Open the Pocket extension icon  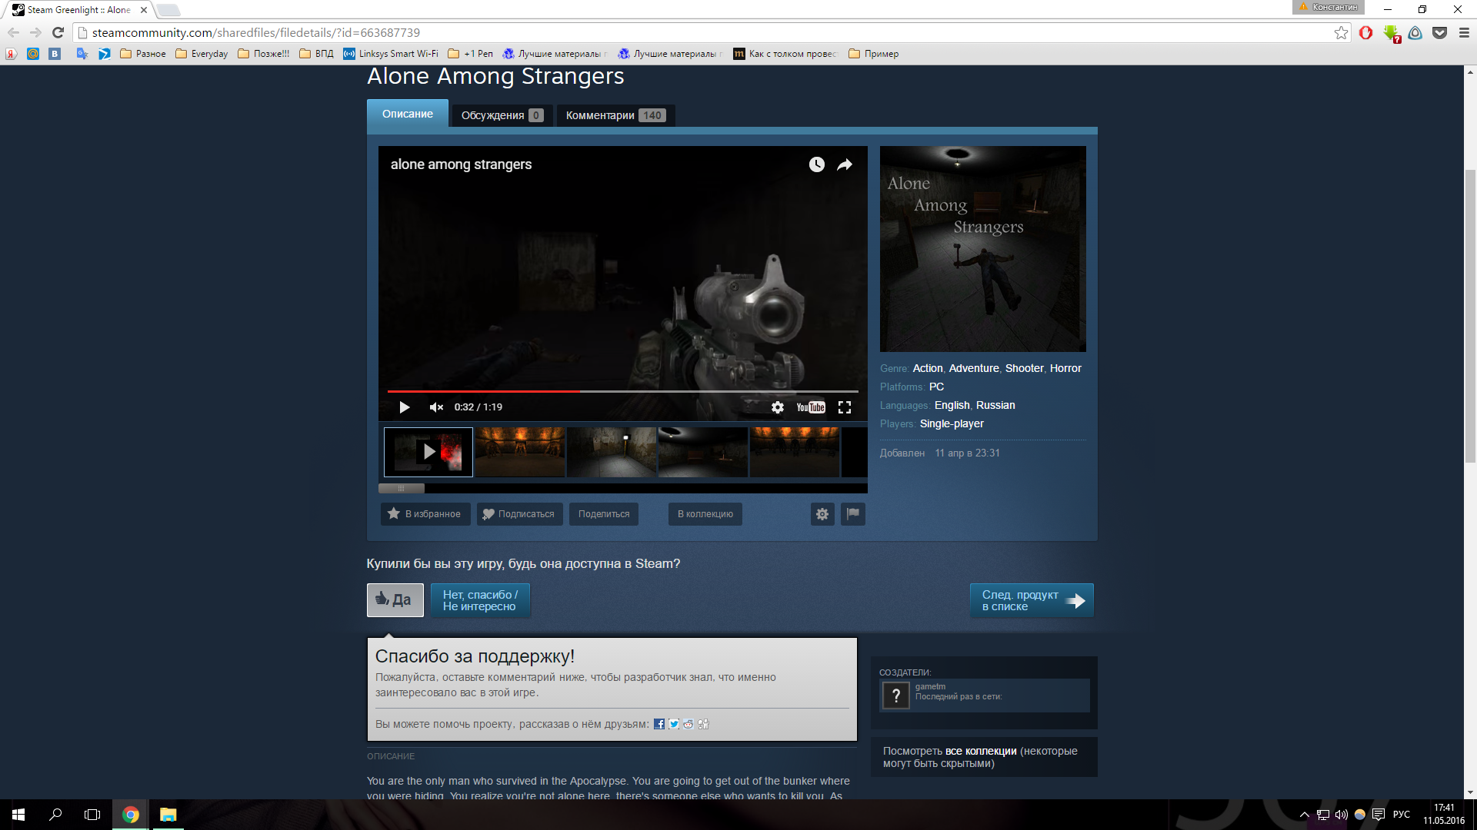coord(1440,32)
